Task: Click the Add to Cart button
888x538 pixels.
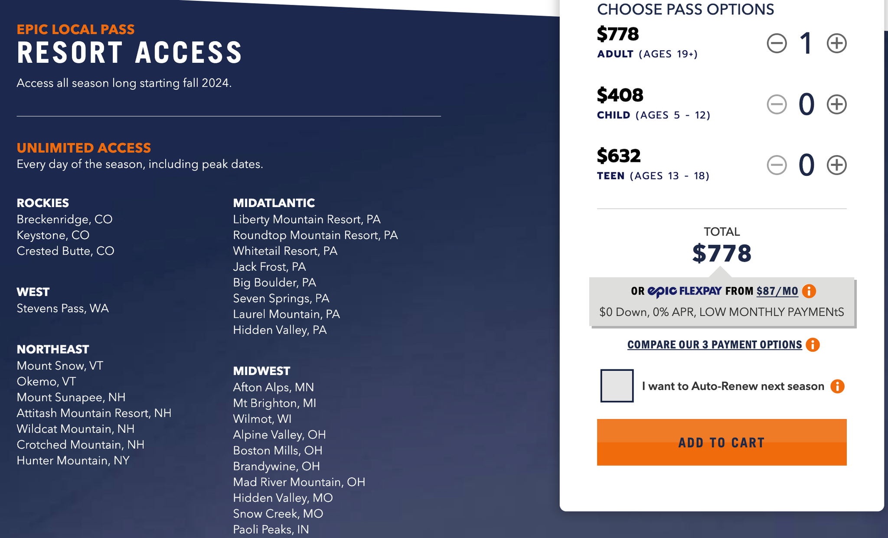Action: click(721, 442)
